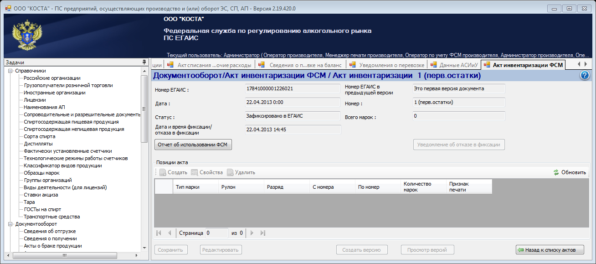
Task: Click the Номер ЕГАИС field
Action: 293,88
